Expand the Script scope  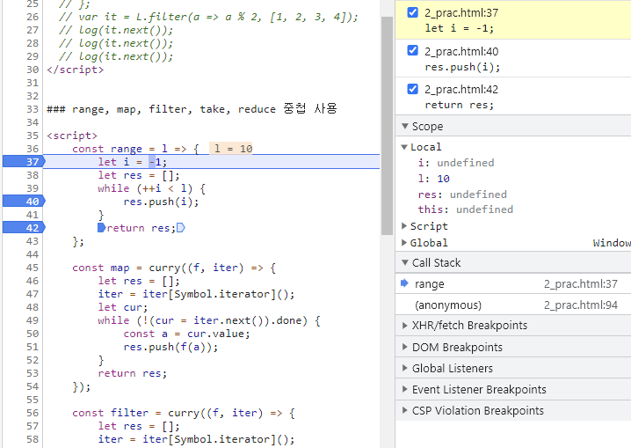click(x=404, y=226)
